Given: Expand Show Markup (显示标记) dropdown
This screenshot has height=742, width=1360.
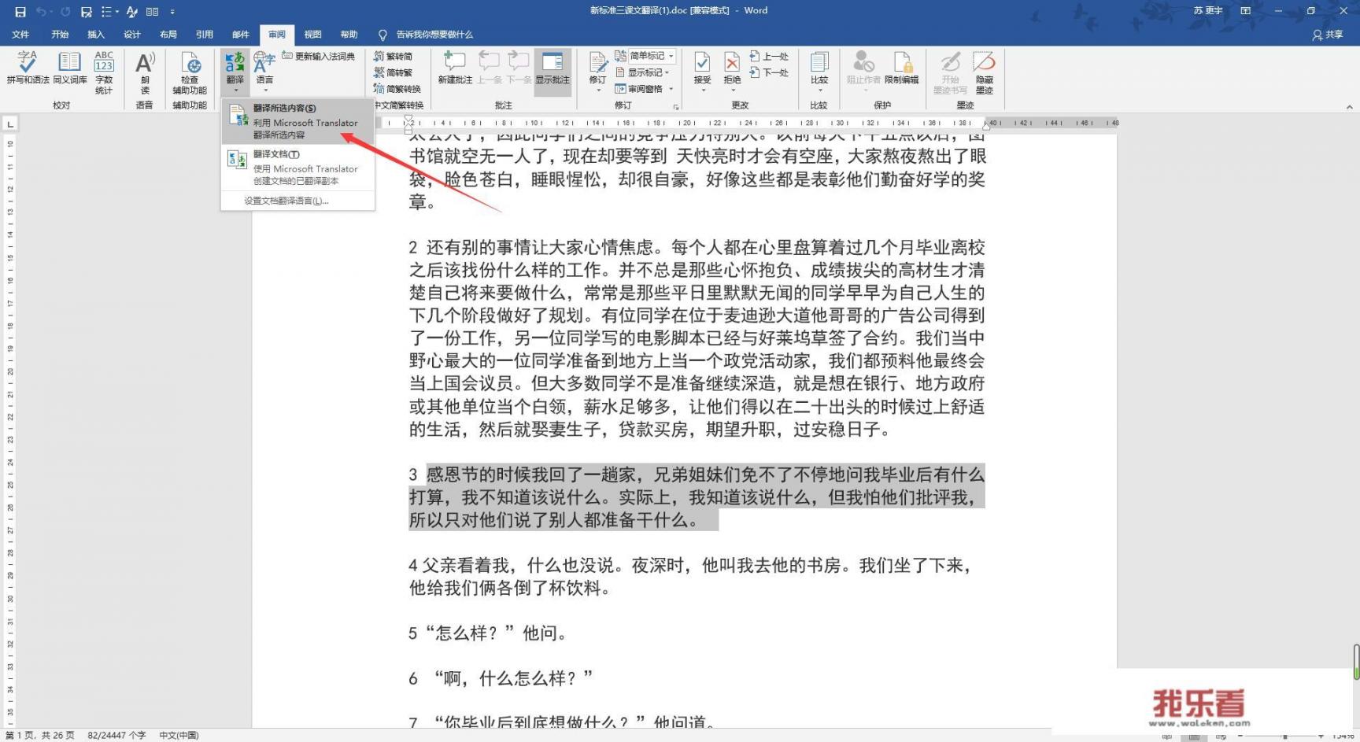Looking at the screenshot, I should pyautogui.click(x=643, y=72).
